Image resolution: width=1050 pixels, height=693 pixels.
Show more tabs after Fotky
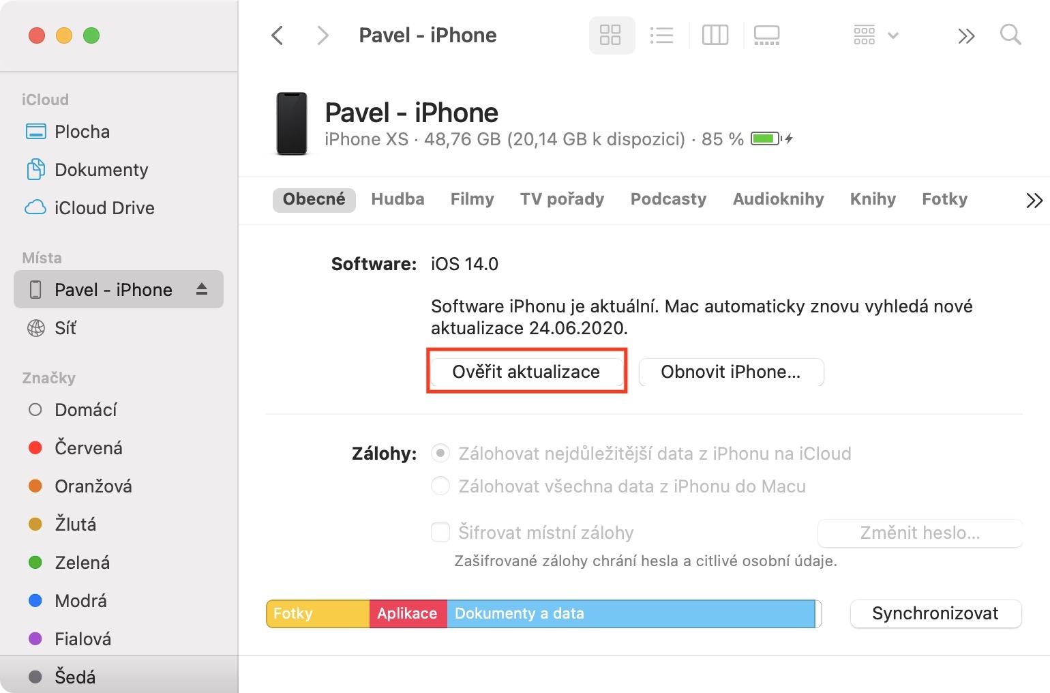1034,200
